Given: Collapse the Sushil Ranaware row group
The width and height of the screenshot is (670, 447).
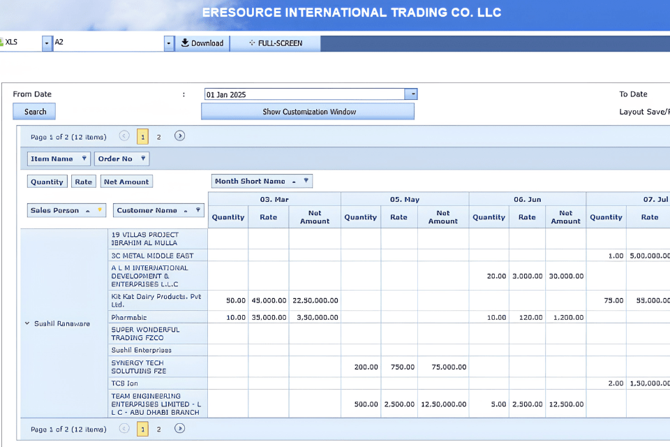Looking at the screenshot, I should (x=27, y=323).
